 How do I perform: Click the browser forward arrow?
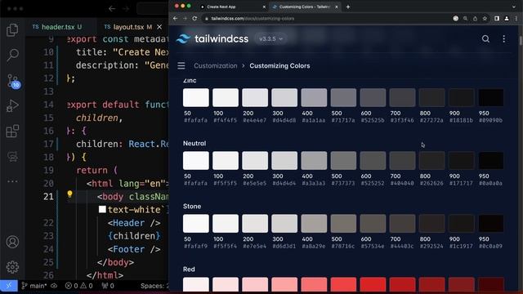click(186, 19)
